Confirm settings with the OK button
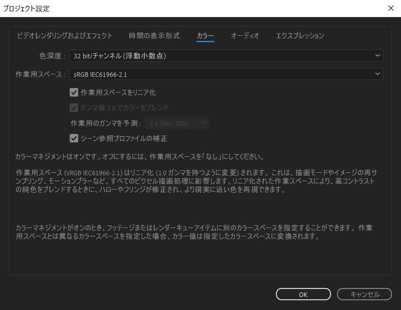This screenshot has height=310, width=401. tap(303, 294)
